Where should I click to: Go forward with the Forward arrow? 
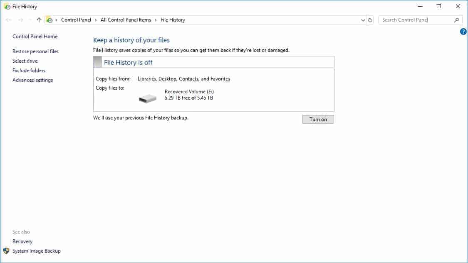tap(21, 20)
